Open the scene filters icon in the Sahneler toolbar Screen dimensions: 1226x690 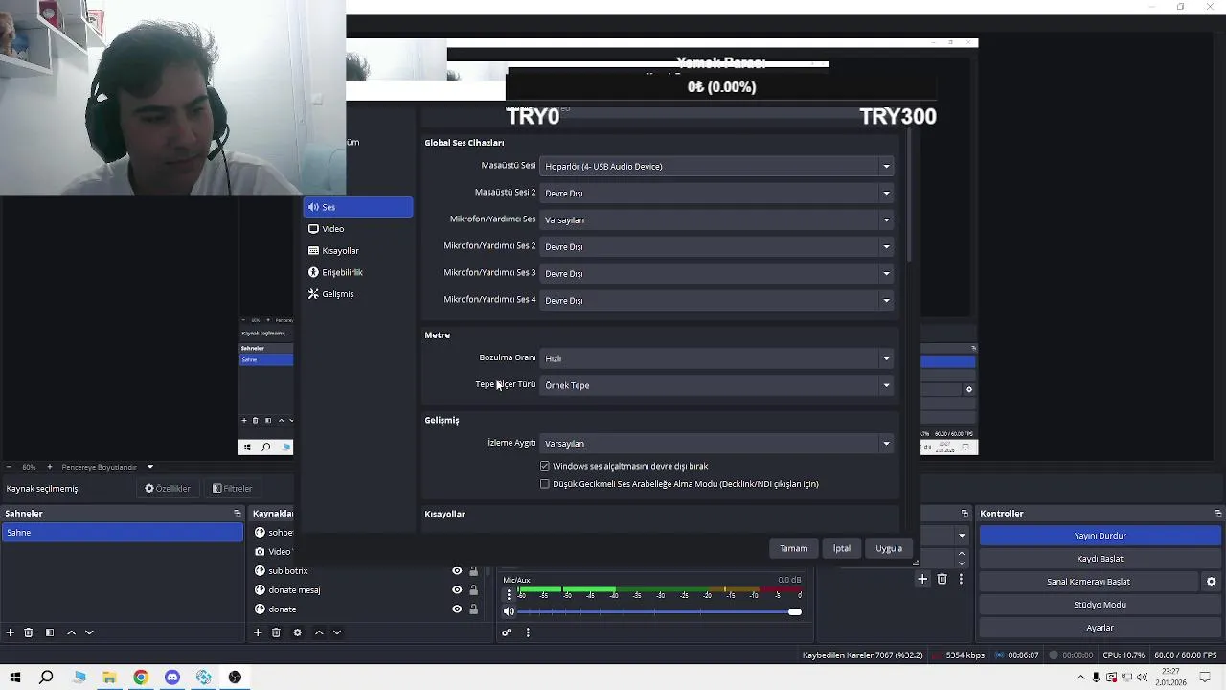point(50,632)
